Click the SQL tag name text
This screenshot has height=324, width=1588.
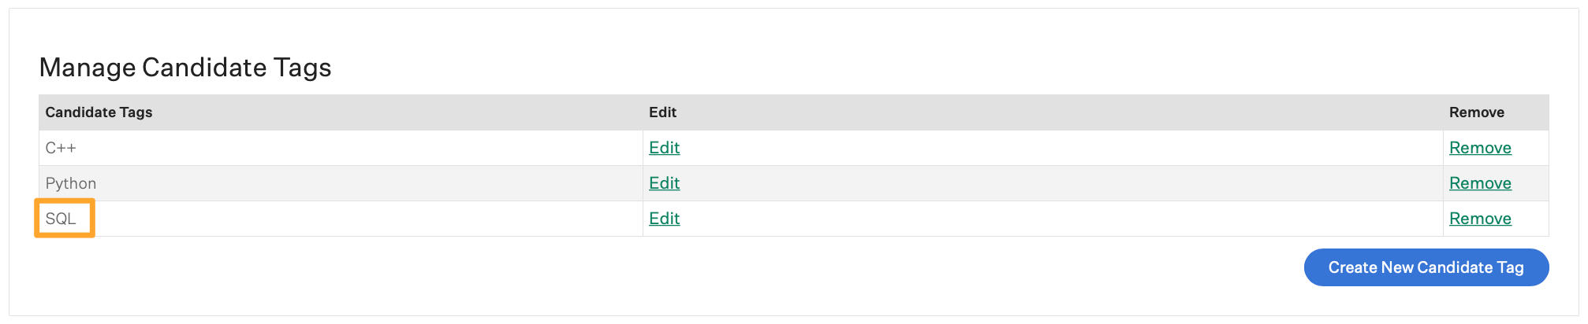click(61, 219)
